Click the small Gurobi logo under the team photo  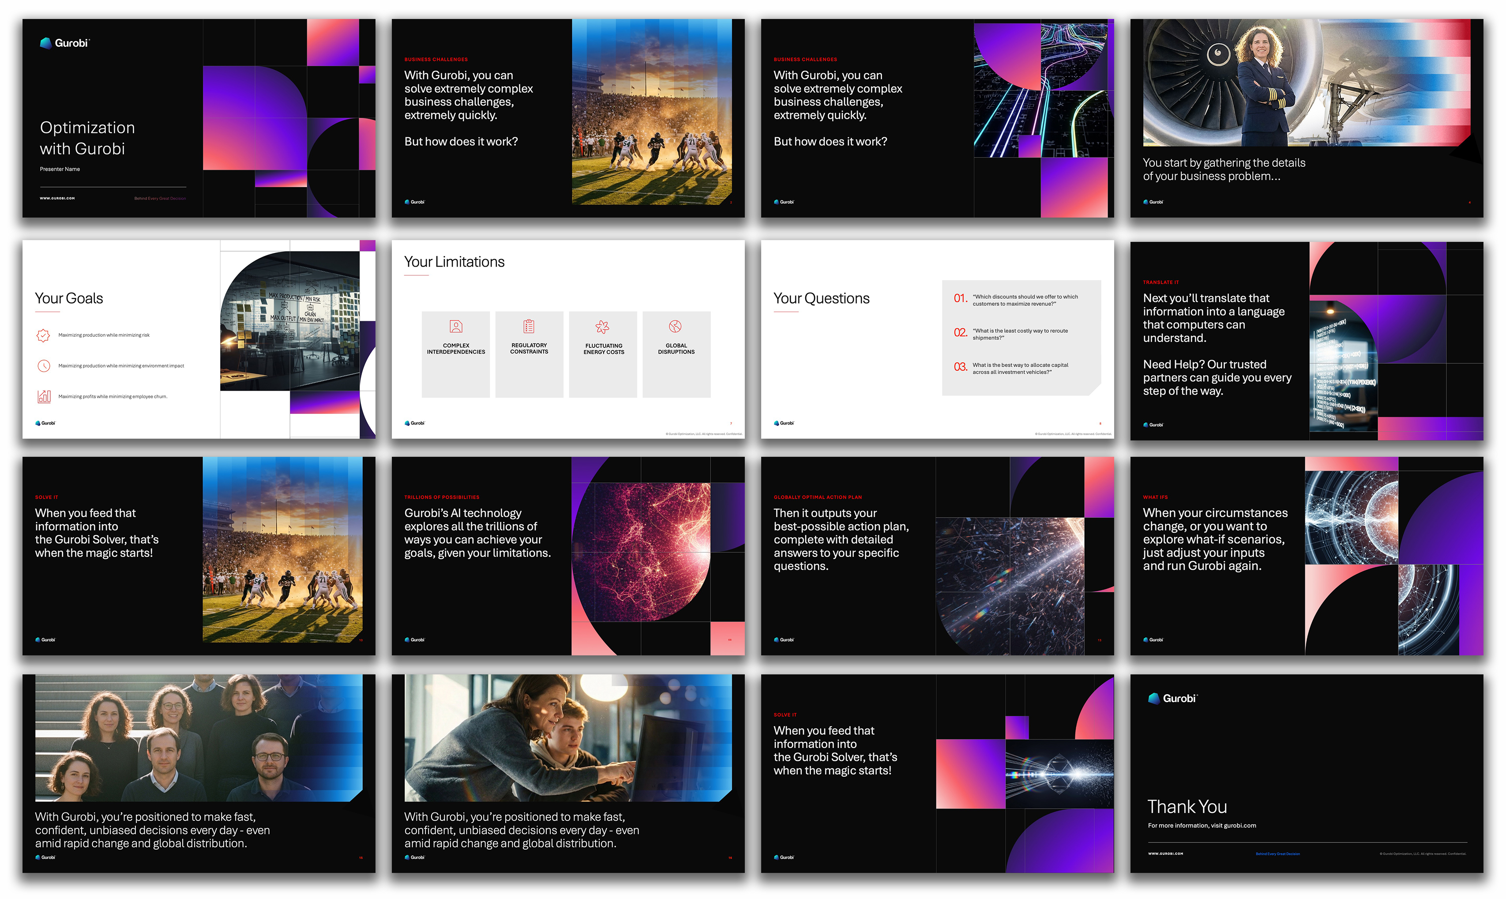[45, 857]
